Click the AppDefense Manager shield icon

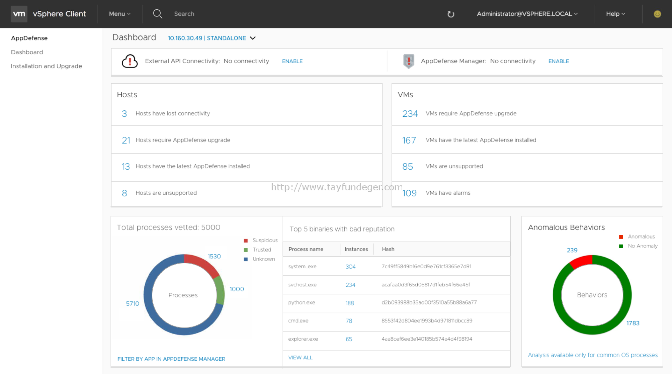pos(409,61)
